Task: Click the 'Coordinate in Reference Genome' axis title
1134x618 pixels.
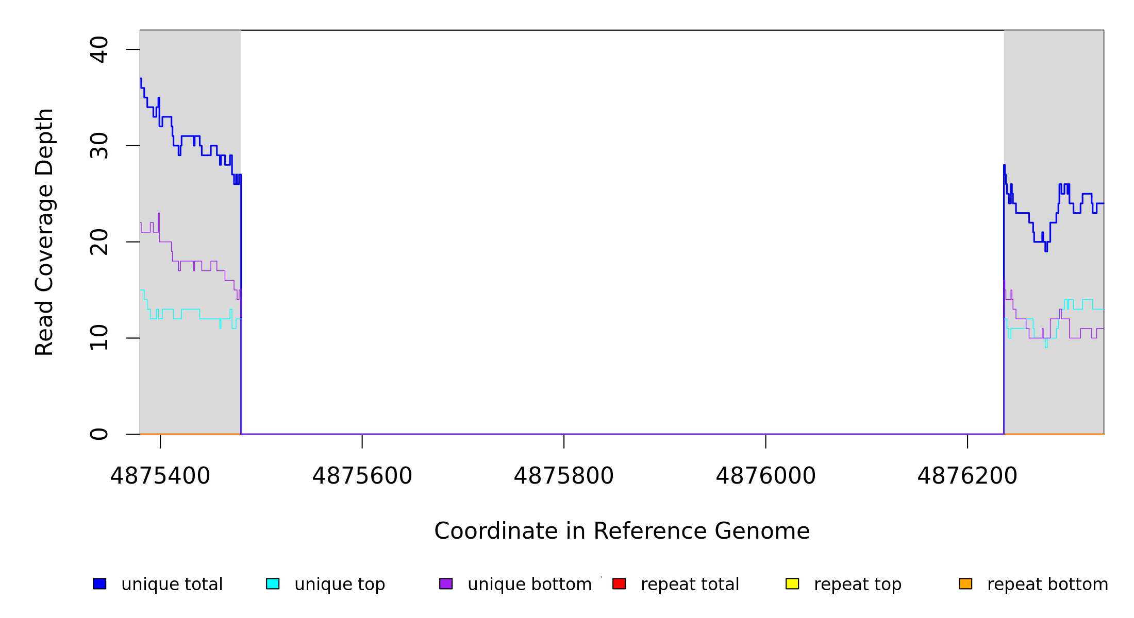Action: click(x=622, y=531)
